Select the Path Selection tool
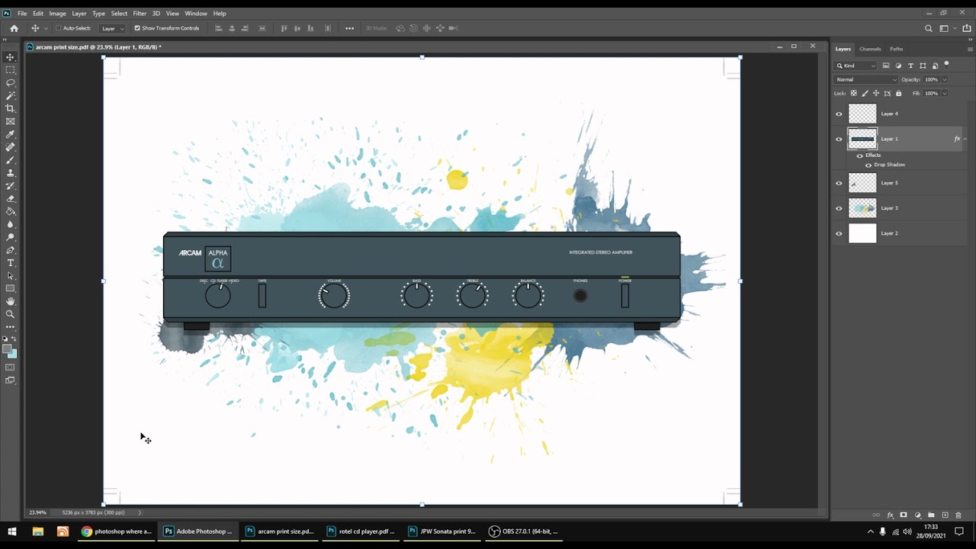 pos(10,276)
